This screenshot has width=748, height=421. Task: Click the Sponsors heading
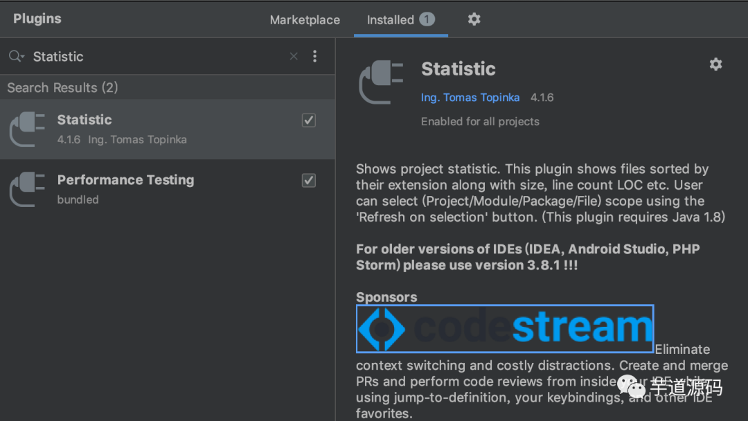point(386,297)
